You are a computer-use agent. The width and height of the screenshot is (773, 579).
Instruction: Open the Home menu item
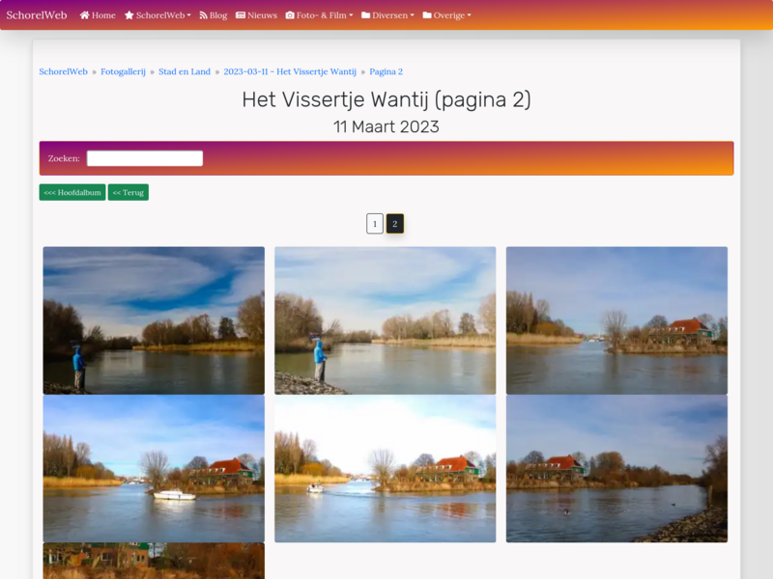[98, 15]
